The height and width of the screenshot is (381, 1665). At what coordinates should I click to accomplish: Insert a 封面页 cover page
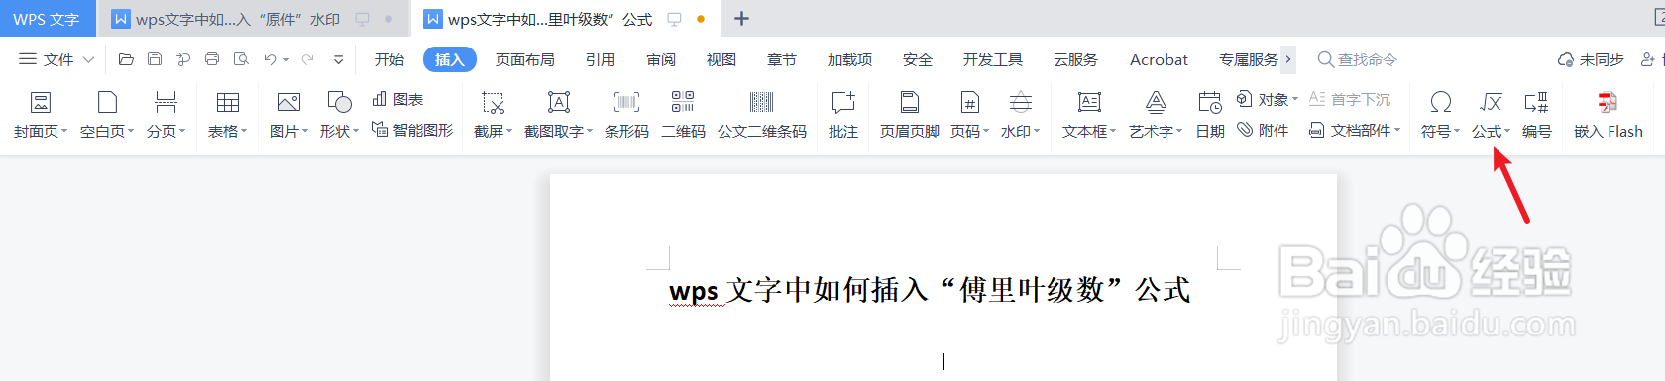point(41,115)
